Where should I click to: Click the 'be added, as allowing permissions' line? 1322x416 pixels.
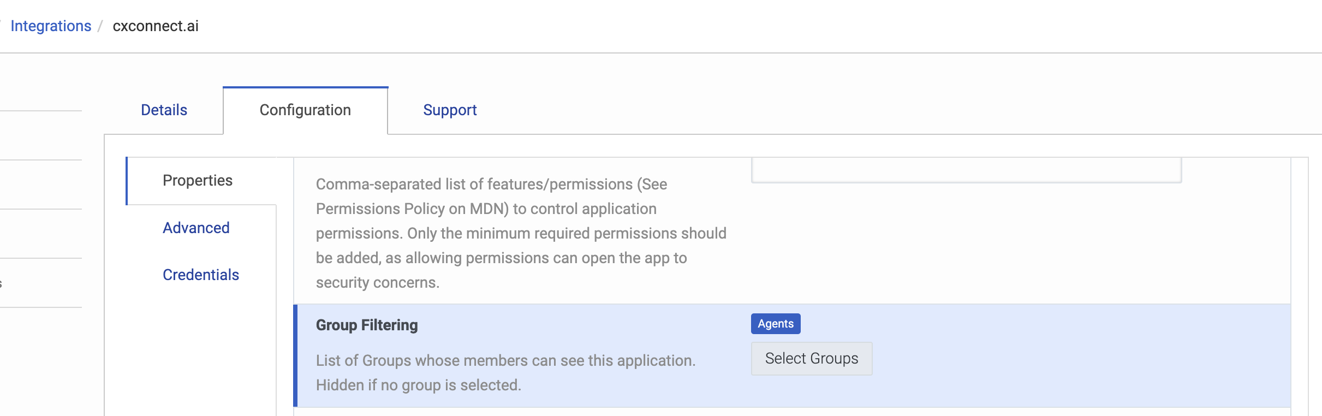point(501,258)
